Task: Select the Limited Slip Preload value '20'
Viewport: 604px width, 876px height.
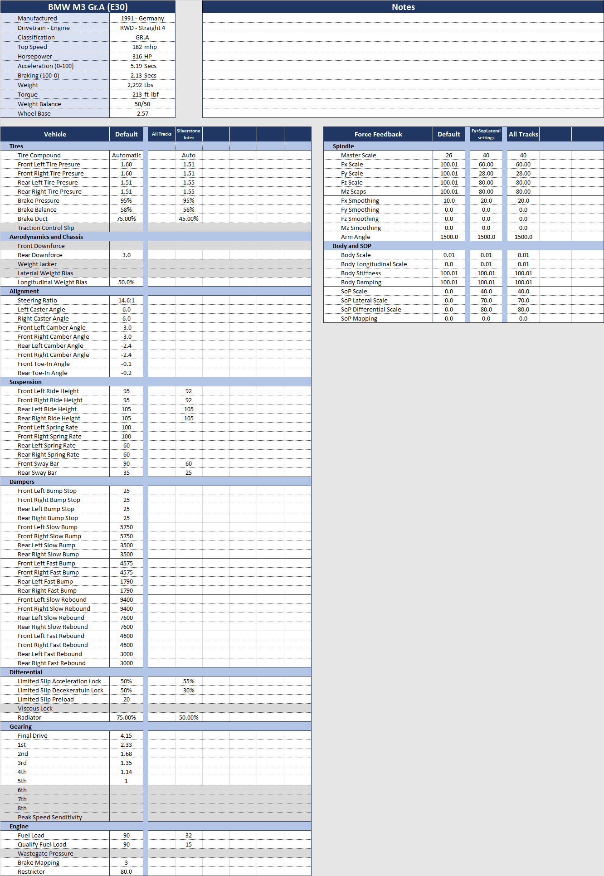Action: [127, 699]
